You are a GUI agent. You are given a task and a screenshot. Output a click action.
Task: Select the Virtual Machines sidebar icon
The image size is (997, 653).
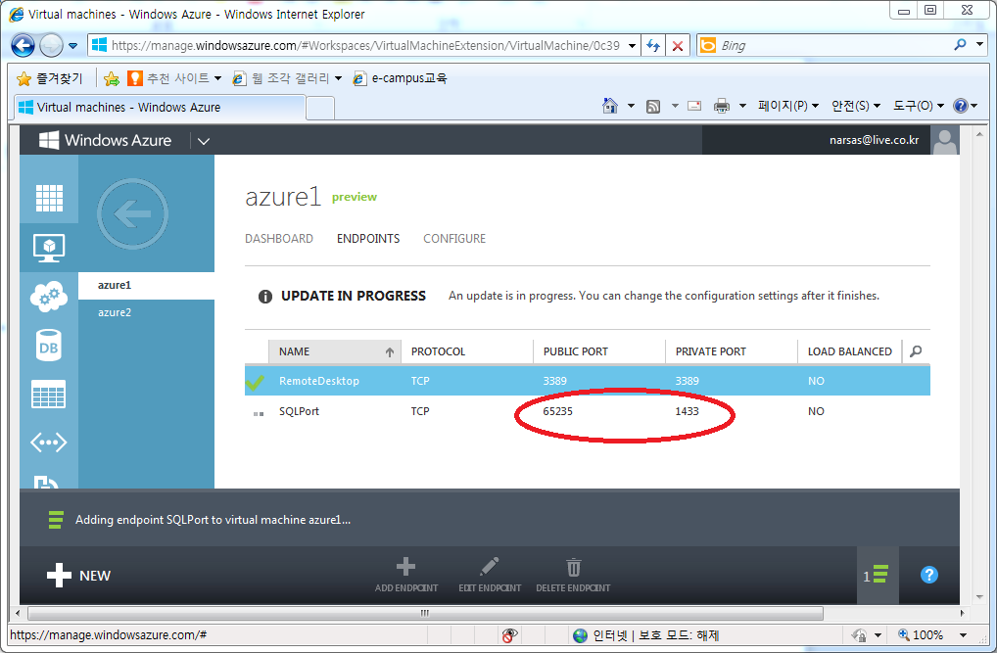coord(49,248)
